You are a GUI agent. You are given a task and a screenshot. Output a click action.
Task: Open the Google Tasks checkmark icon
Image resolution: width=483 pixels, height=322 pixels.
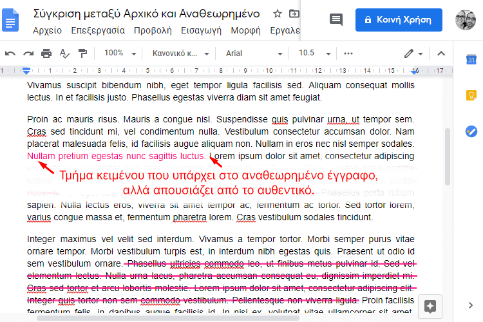(471, 131)
